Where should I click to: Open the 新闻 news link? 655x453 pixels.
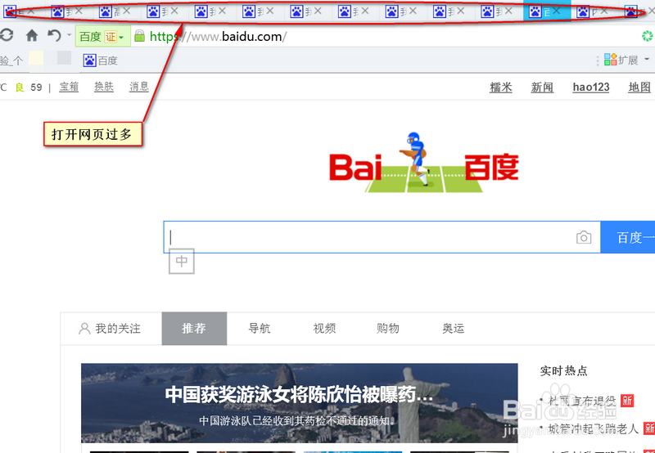[x=542, y=87]
